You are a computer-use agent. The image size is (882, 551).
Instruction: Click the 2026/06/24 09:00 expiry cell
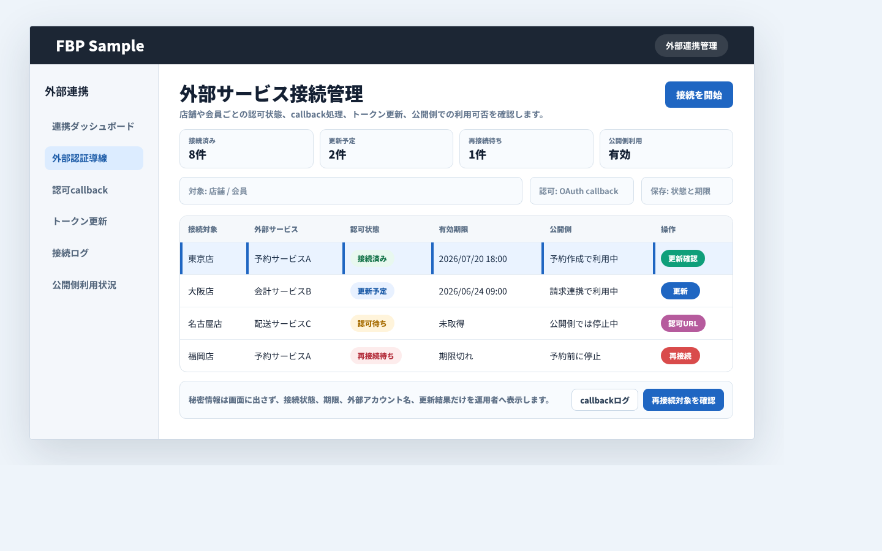(x=487, y=291)
